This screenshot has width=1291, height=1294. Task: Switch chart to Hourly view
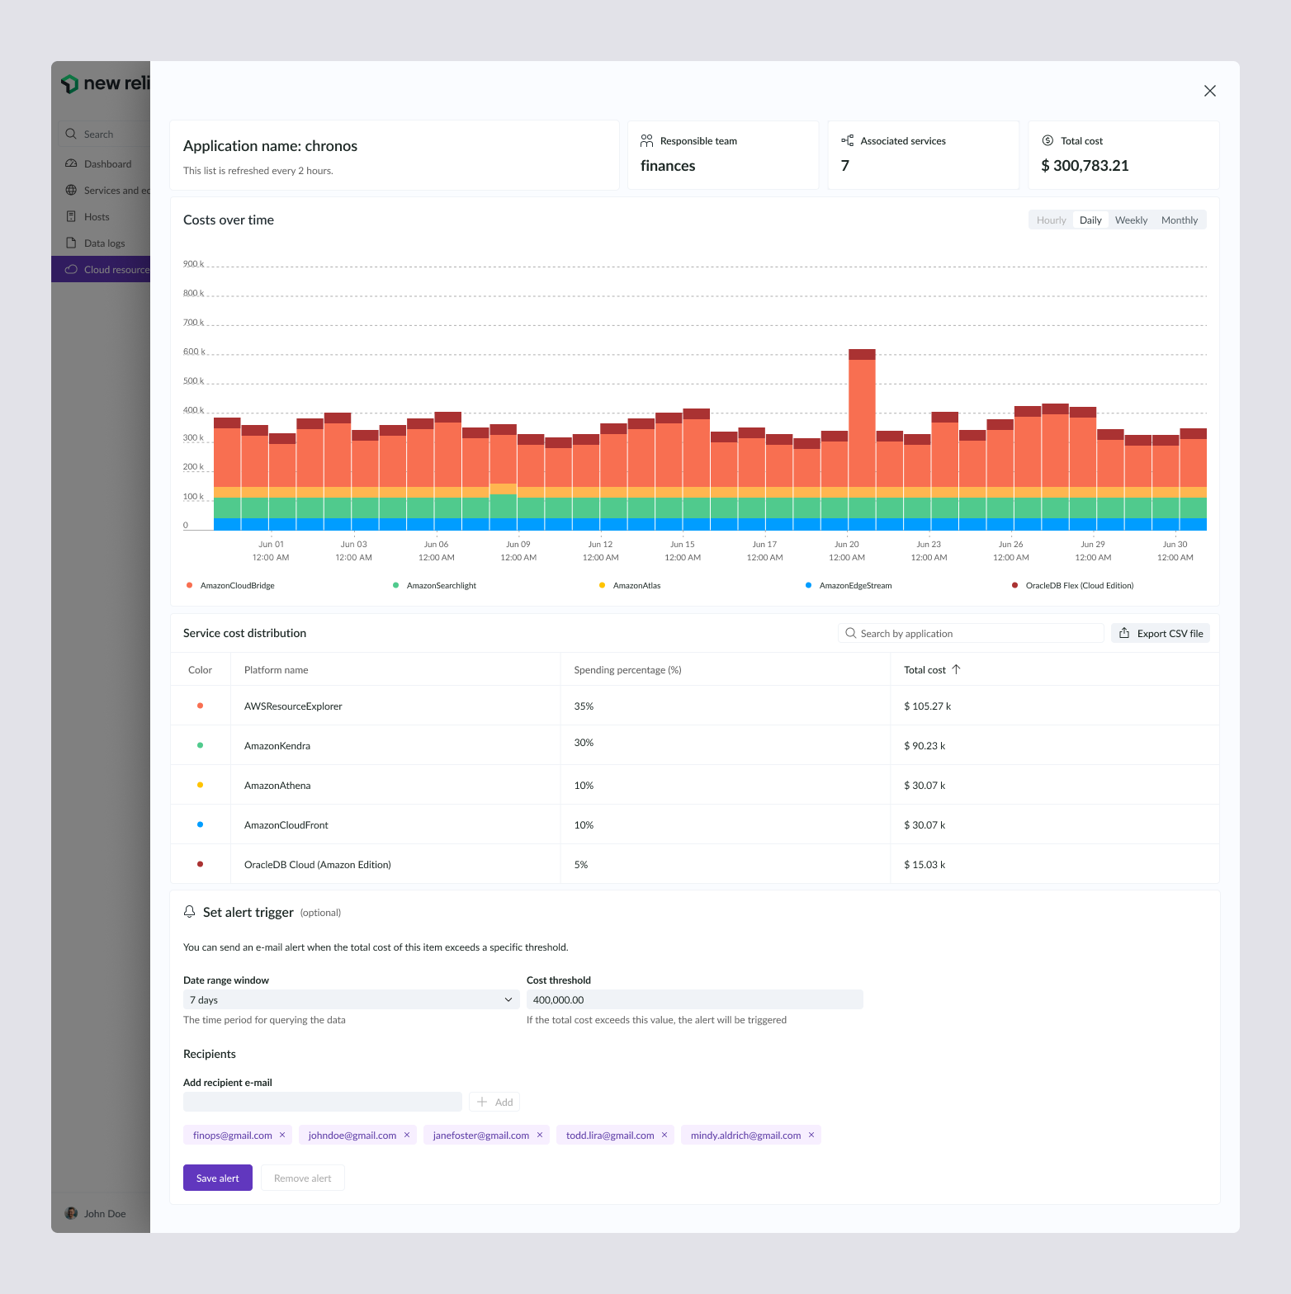(x=1051, y=220)
